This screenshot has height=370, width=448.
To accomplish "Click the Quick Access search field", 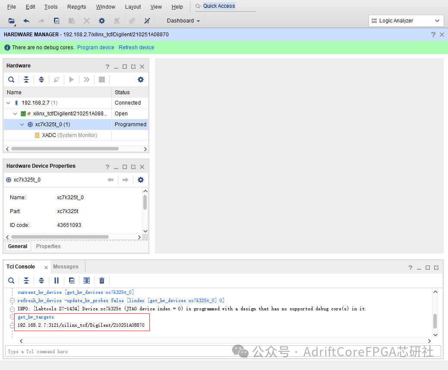I will [226, 6].
